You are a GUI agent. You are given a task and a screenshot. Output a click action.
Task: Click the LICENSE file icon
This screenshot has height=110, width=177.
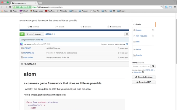pos(22,48)
